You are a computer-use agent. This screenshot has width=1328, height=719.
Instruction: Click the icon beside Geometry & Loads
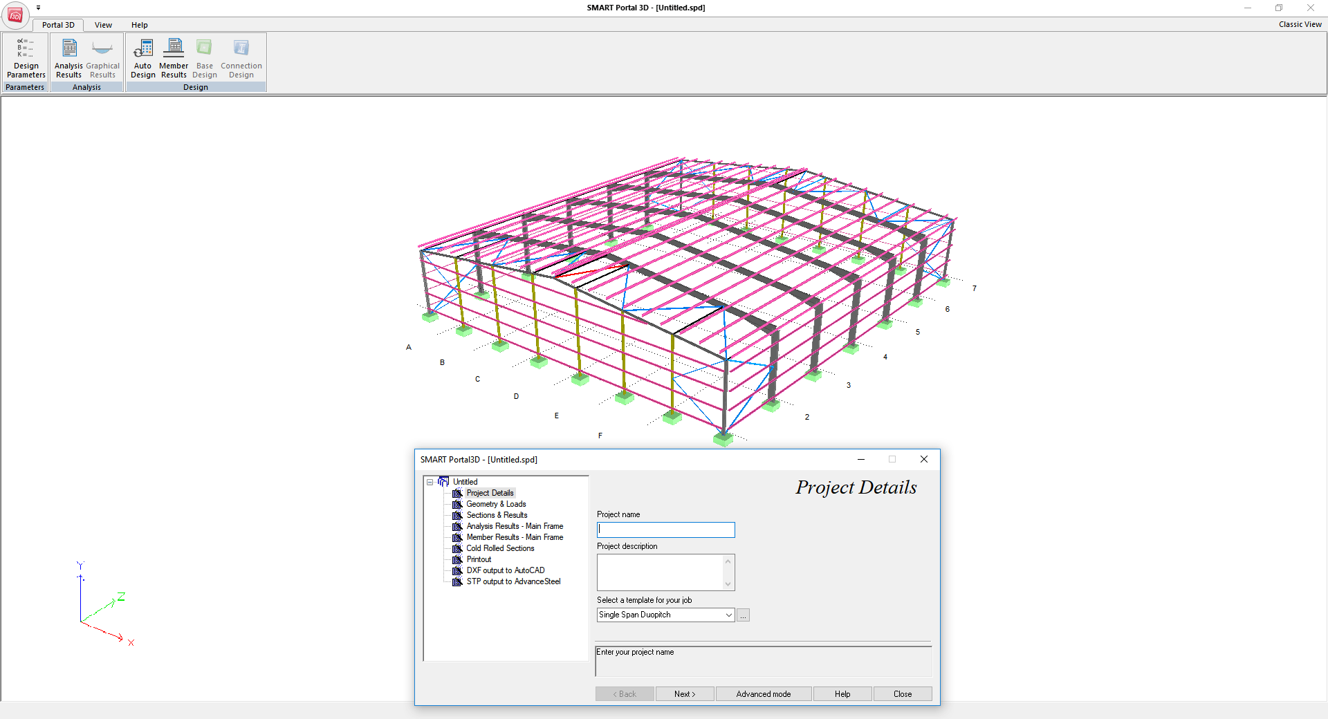click(457, 504)
